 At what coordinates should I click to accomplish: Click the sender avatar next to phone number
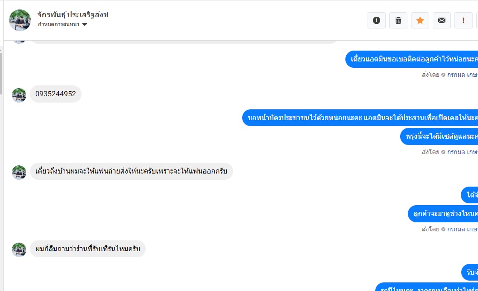coord(19,95)
